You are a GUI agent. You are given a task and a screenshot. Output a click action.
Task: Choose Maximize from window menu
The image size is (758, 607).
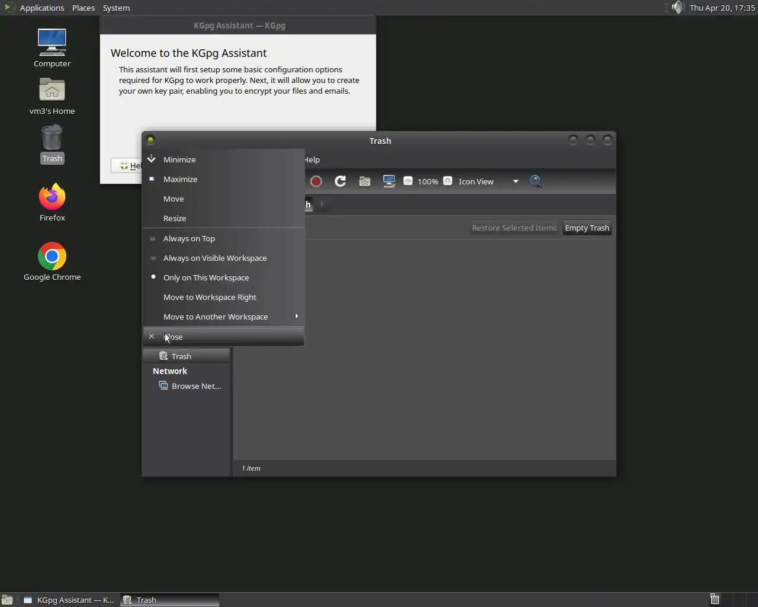pos(224,179)
